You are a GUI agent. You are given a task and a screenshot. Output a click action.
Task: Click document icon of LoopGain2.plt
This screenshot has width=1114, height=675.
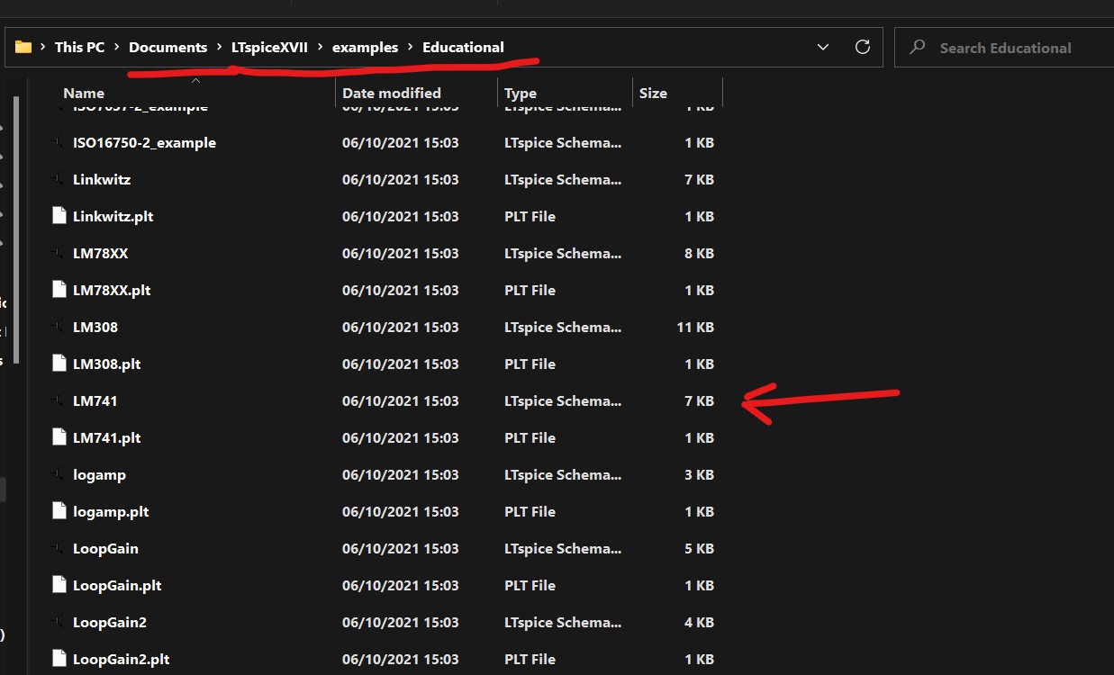point(59,659)
